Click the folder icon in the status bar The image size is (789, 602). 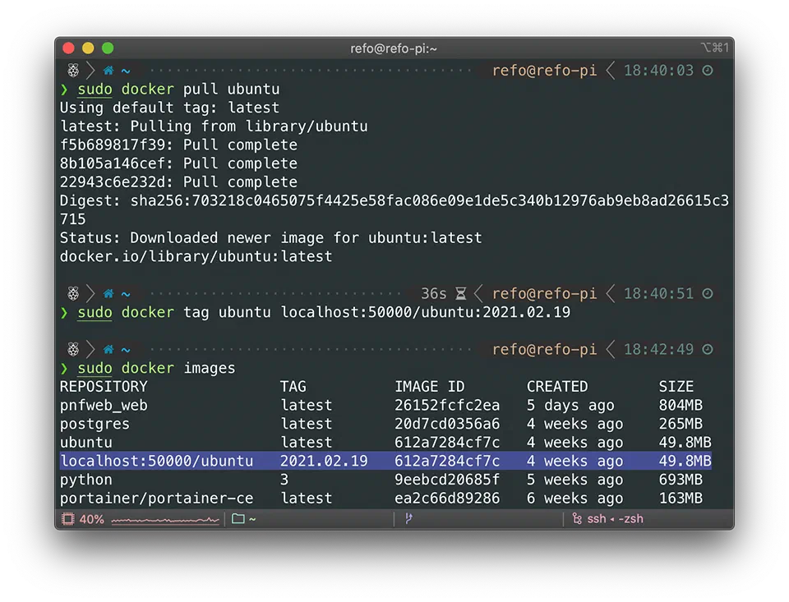[236, 518]
